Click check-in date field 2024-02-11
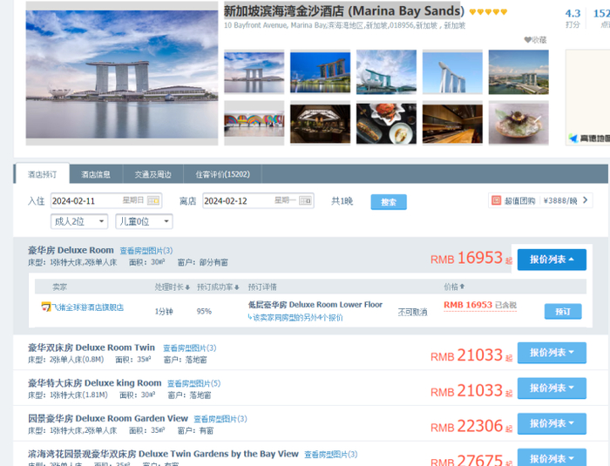The image size is (610, 466). pyautogui.click(x=106, y=200)
